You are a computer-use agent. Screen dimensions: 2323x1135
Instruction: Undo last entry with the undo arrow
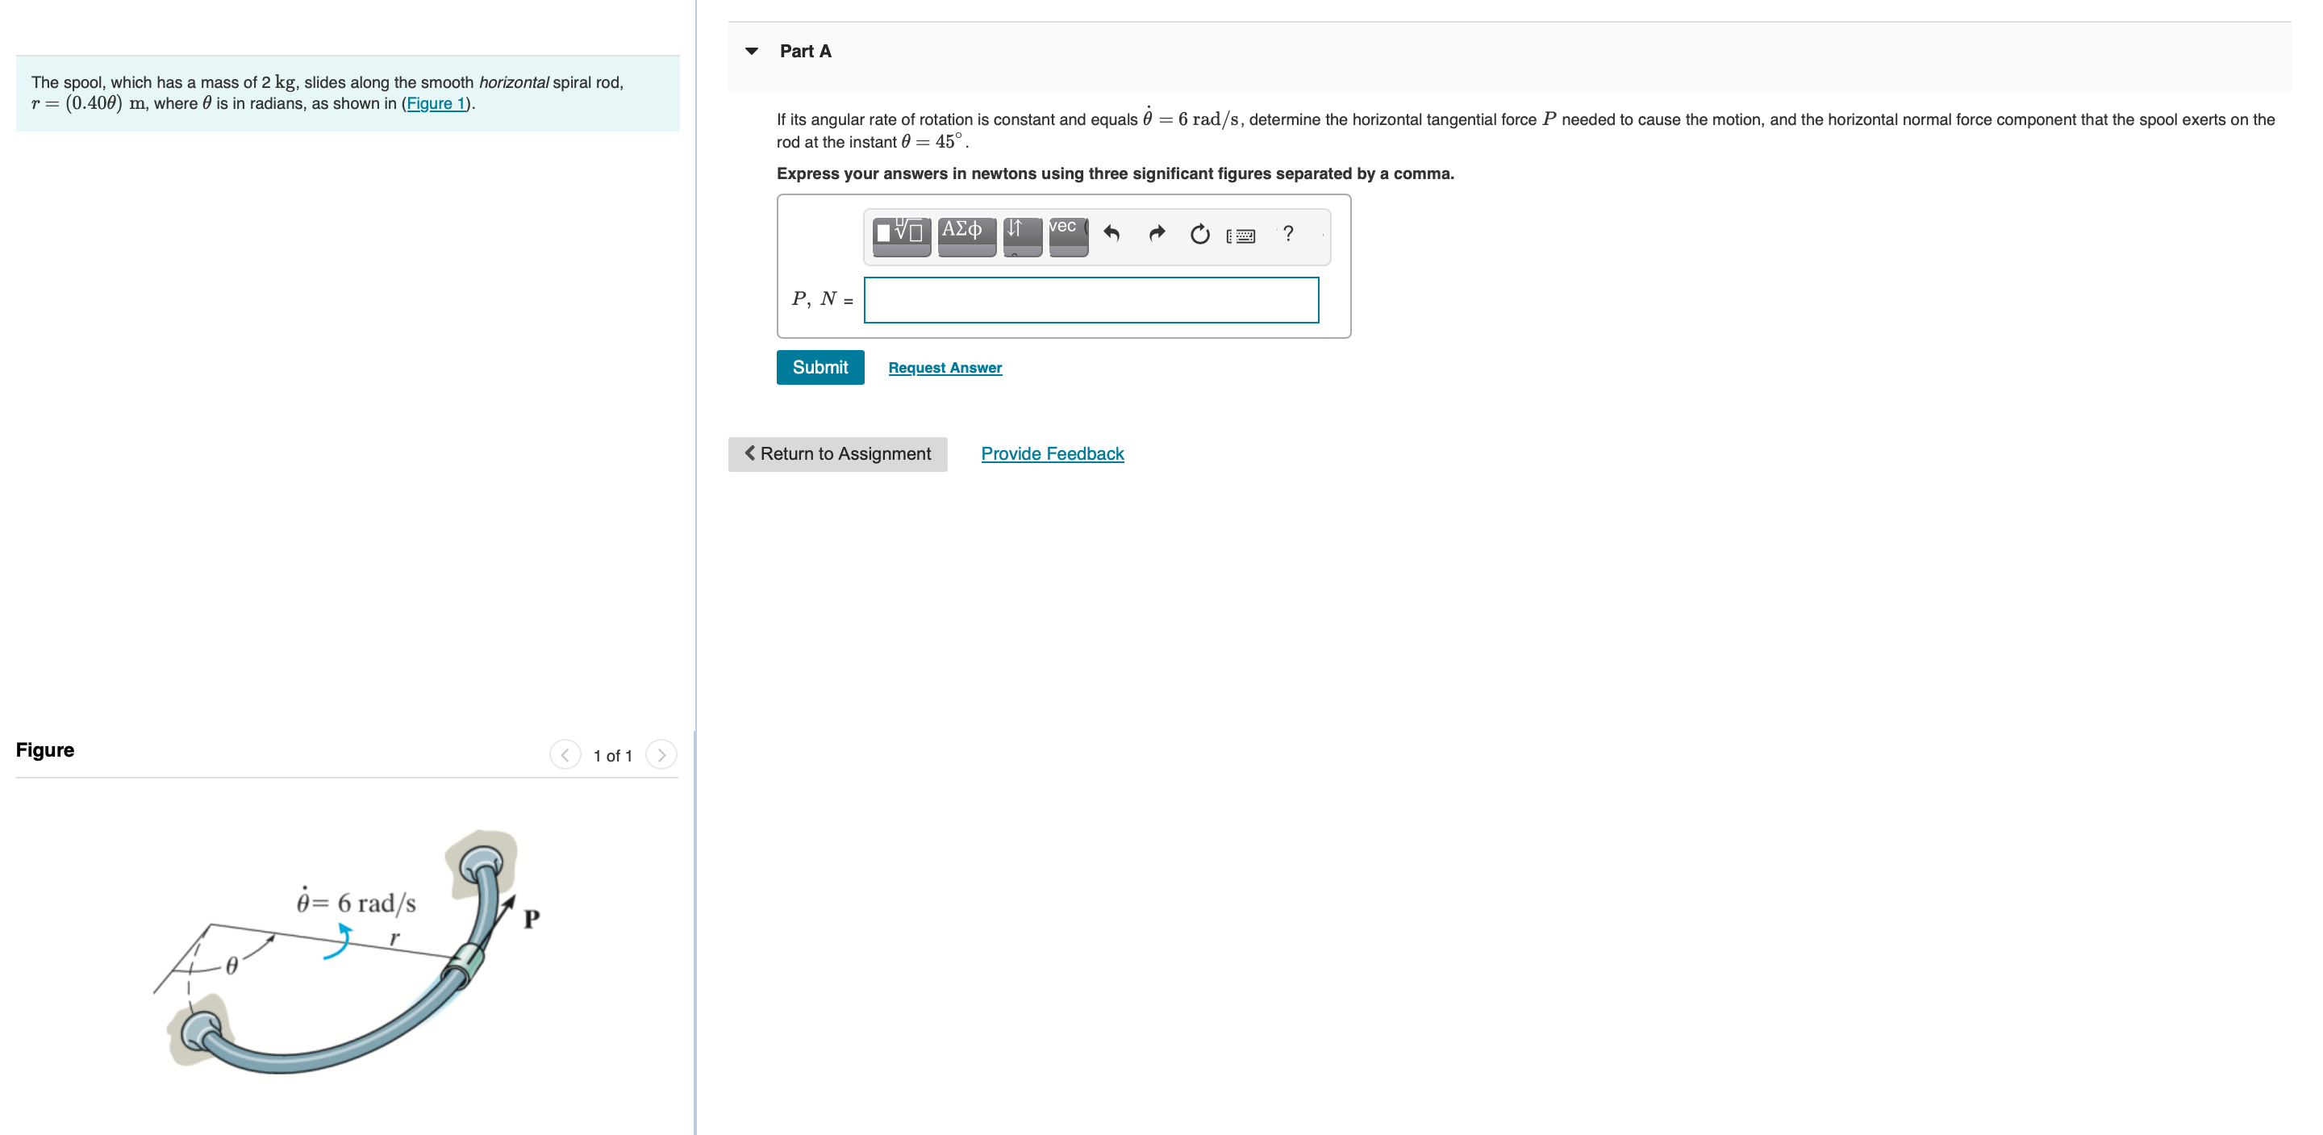[x=1111, y=235]
